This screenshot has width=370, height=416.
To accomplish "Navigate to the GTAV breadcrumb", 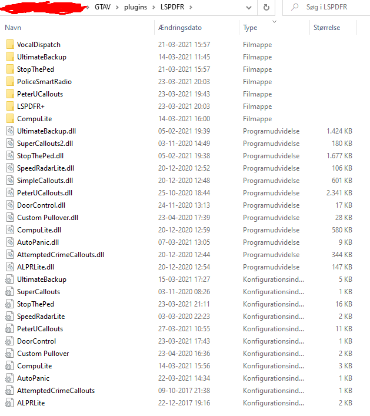I will coord(102,7).
